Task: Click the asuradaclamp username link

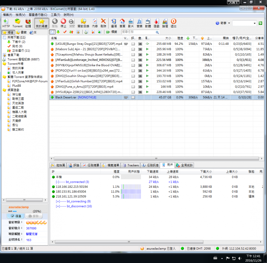Action: (x=19, y=207)
